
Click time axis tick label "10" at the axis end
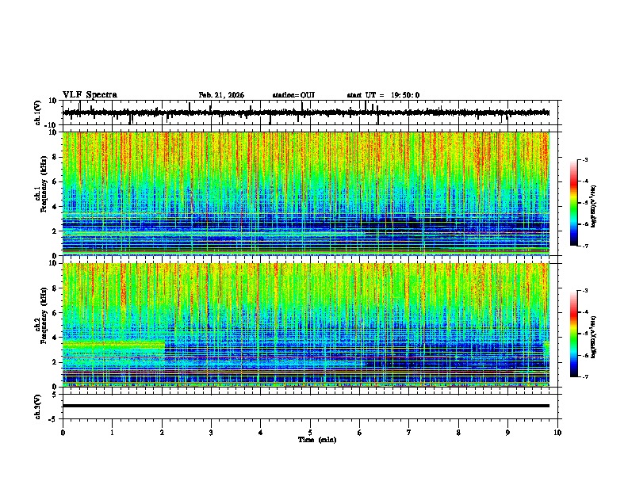[x=557, y=433]
